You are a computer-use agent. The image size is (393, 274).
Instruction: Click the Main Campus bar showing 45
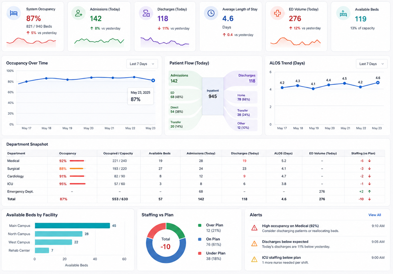click(x=72, y=226)
